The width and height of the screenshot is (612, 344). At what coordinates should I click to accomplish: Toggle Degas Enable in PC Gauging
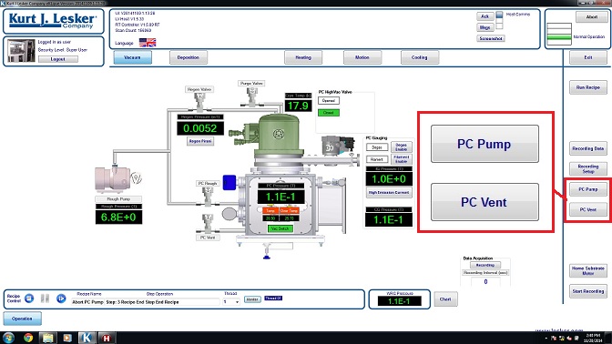[402, 147]
